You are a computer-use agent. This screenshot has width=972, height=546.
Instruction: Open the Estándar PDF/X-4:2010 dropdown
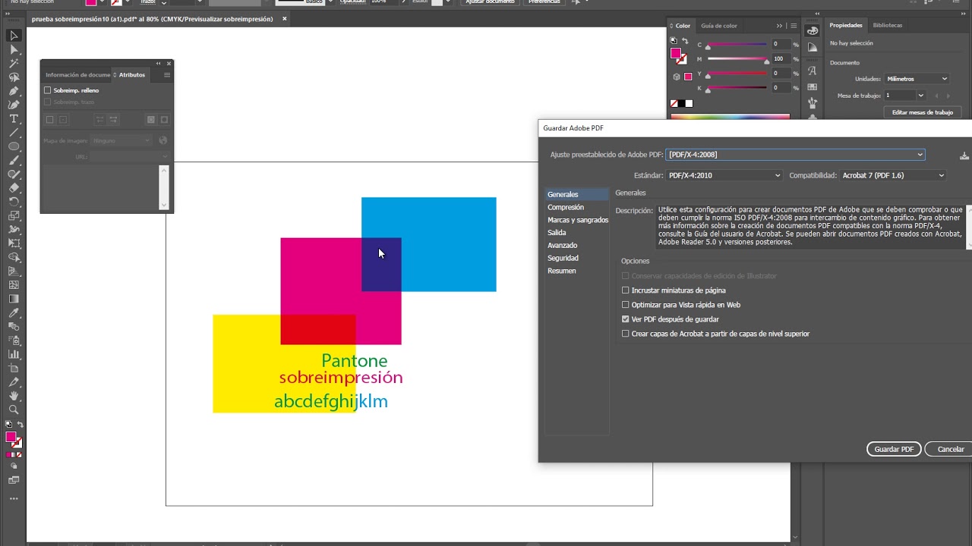[x=724, y=175]
